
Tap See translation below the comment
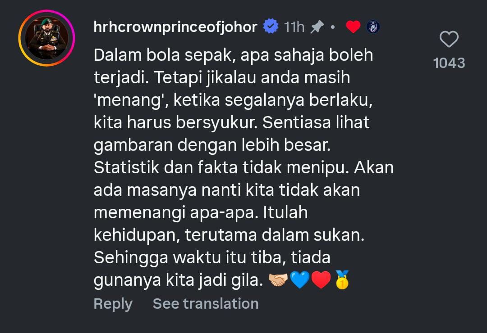click(206, 304)
